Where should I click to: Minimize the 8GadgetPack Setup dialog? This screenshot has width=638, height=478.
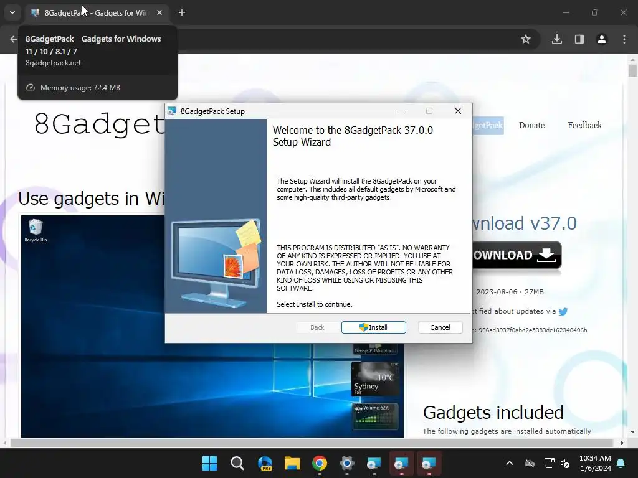tap(401, 111)
